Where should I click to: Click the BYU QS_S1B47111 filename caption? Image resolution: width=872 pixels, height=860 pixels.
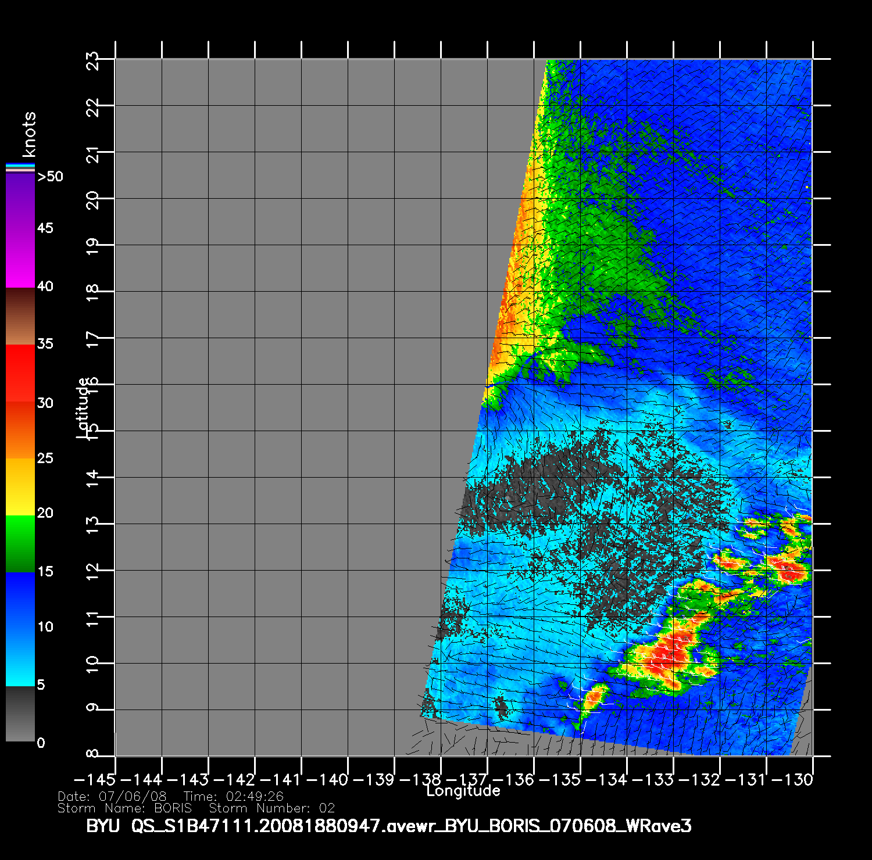(x=388, y=826)
